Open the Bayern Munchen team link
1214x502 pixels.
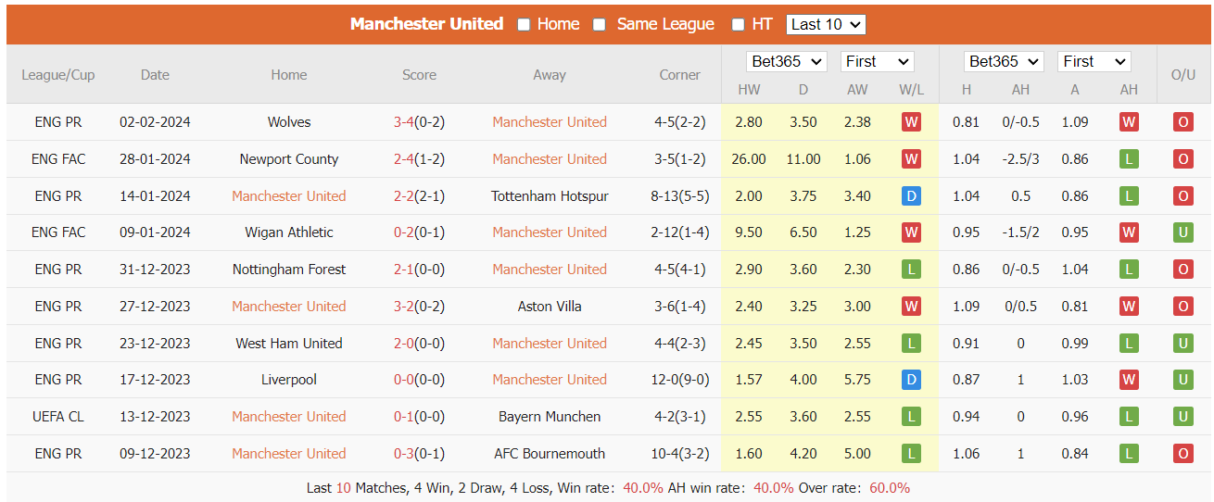pos(550,417)
